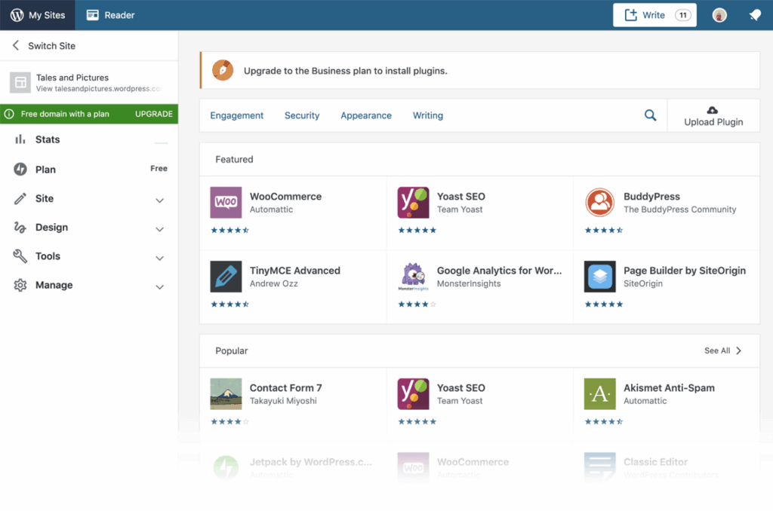Open See All popular plugins
773x511 pixels.
pyautogui.click(x=722, y=350)
